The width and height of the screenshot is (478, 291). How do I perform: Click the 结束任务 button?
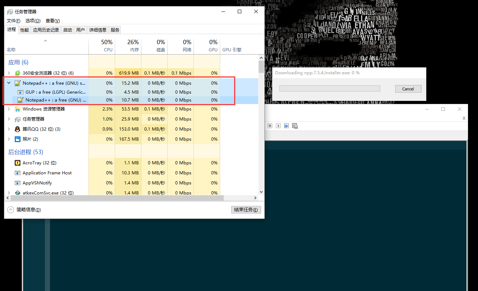click(x=246, y=210)
